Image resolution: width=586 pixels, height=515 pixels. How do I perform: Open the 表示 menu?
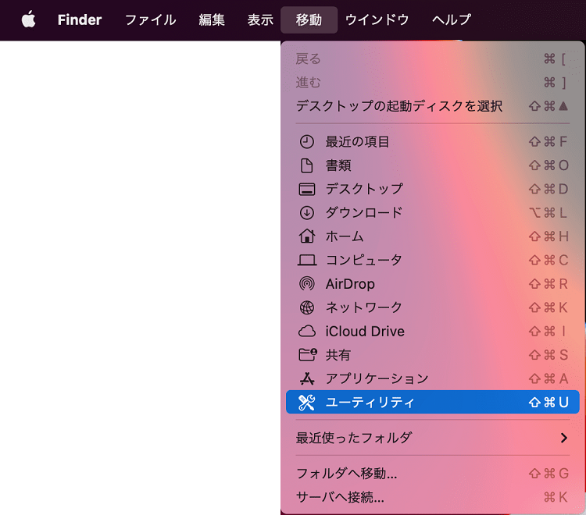pyautogui.click(x=260, y=20)
